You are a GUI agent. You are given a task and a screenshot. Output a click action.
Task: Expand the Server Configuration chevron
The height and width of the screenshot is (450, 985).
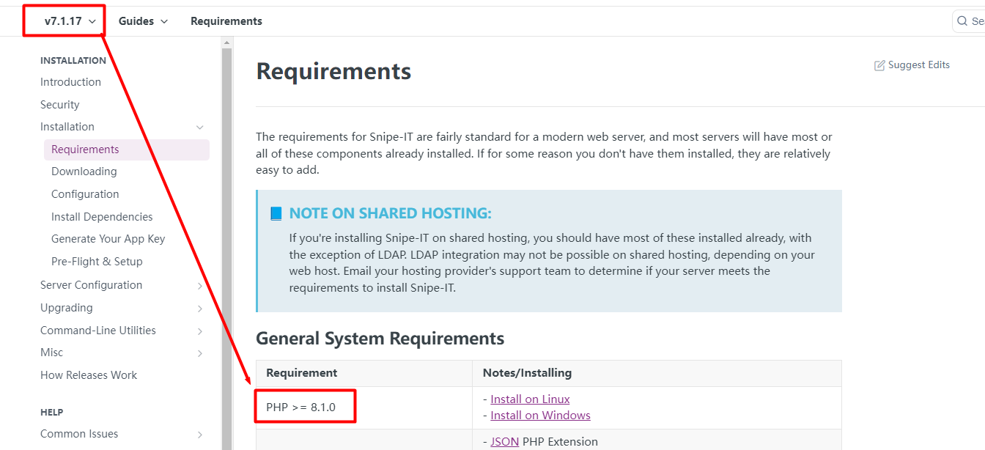(200, 286)
